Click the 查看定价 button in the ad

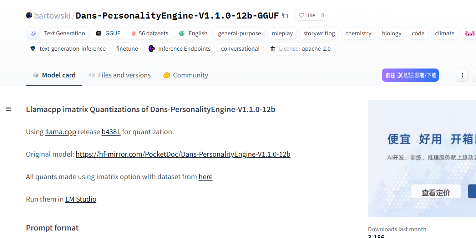436,192
